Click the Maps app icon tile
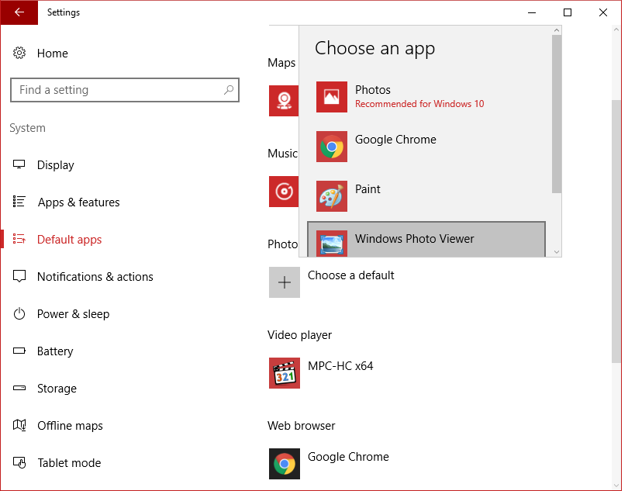Image resolution: width=635 pixels, height=491 pixels. (284, 101)
